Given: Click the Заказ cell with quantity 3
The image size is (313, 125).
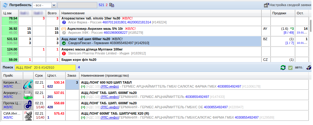Looking at the screenshot, I should 72,85.
